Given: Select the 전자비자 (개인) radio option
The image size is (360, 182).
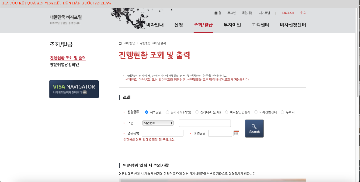Looking at the screenshot, I should coord(167,112).
